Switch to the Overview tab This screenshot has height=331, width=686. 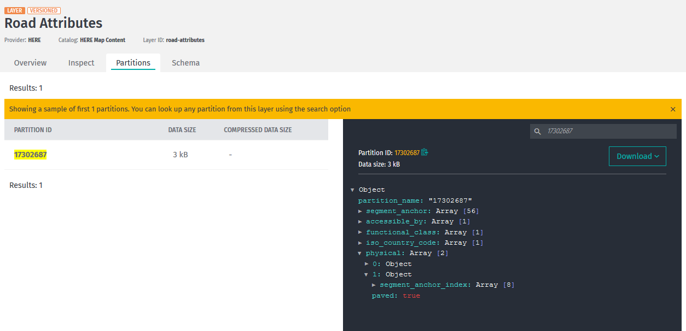point(30,63)
